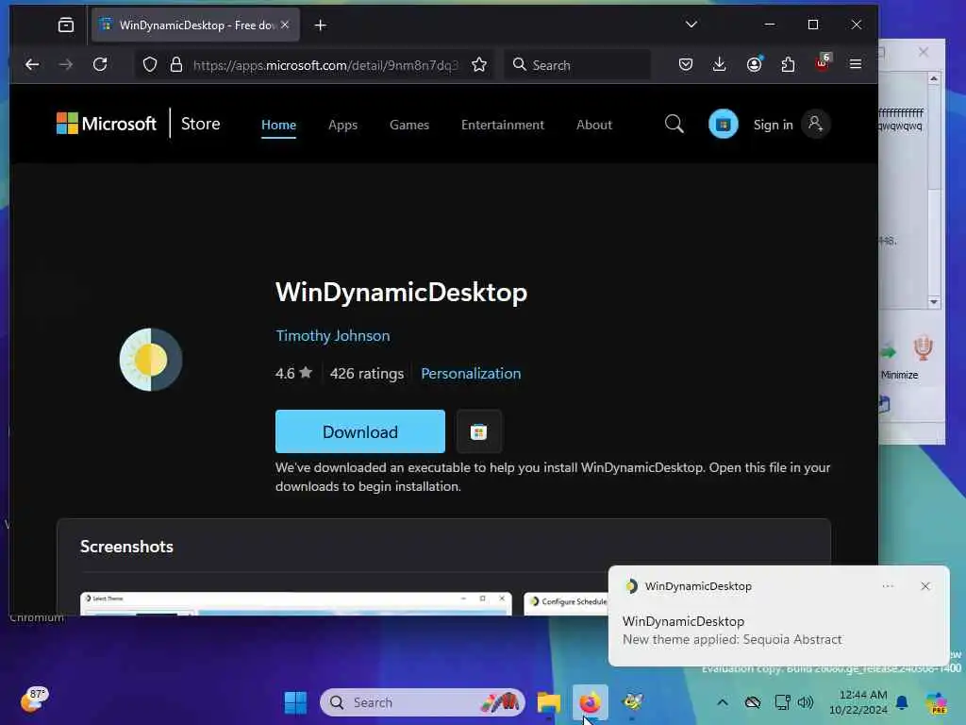Viewport: 966px width, 725px height.
Task: Open the Personalization category link
Action: tap(471, 373)
